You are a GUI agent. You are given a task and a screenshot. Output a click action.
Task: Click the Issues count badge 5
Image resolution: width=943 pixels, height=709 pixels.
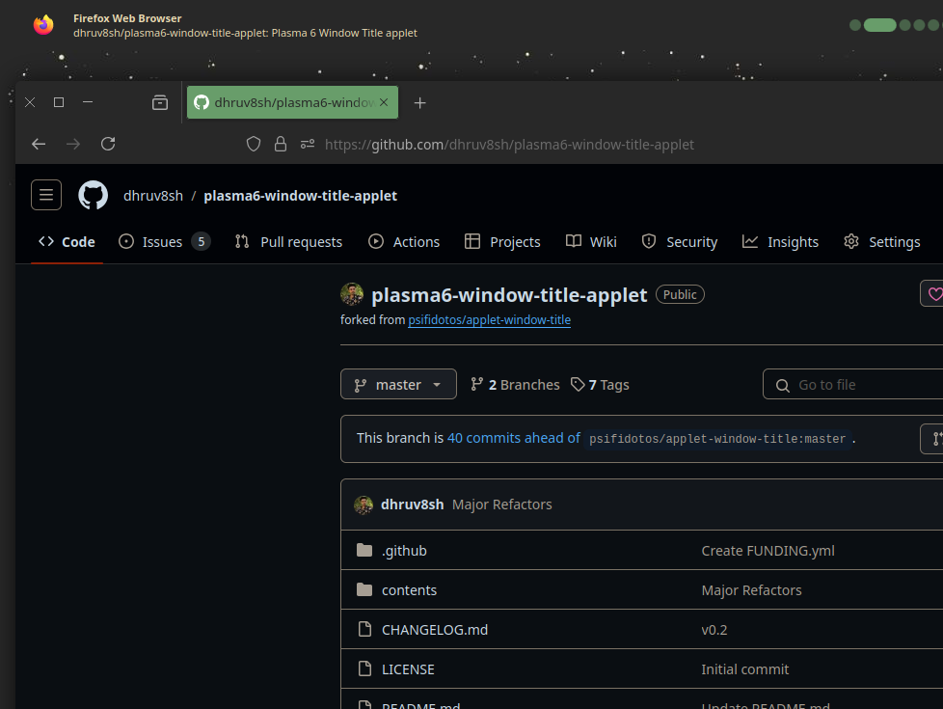pos(201,242)
